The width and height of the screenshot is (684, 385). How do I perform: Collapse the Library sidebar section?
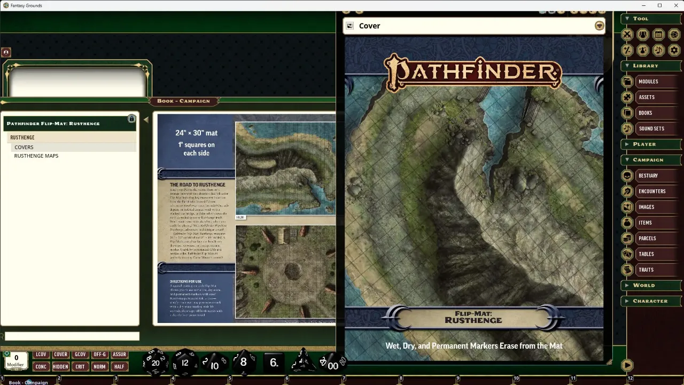pos(650,66)
